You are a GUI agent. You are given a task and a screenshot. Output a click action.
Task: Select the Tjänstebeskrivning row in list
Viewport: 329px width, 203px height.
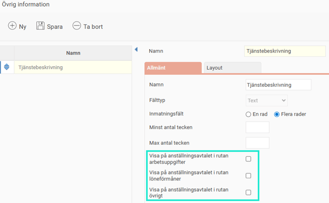point(73,67)
